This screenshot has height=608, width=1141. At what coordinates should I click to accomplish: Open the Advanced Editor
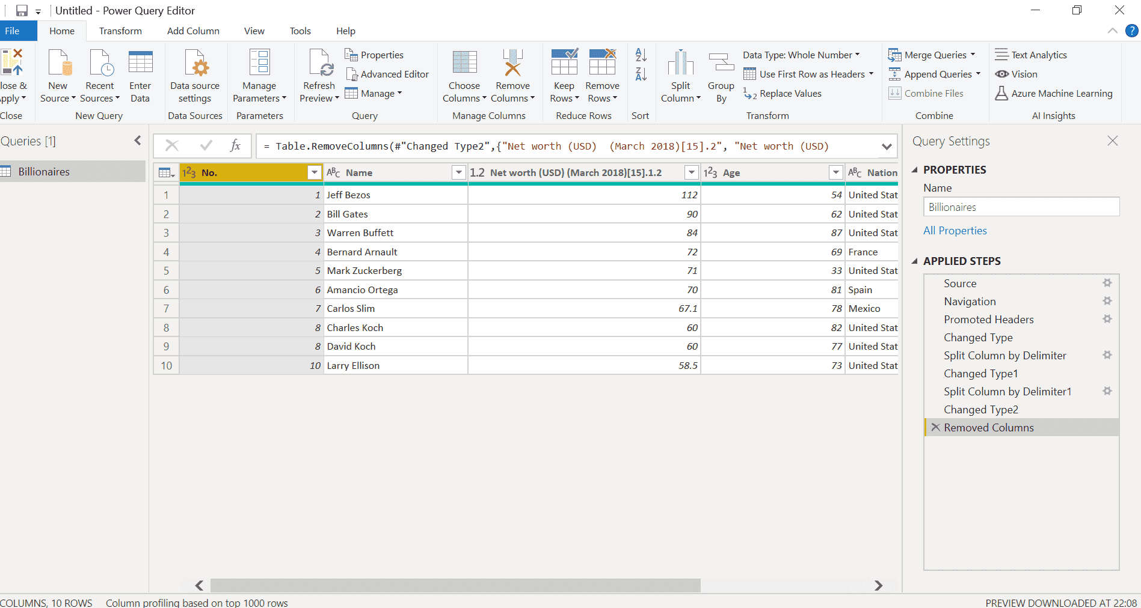[387, 74]
